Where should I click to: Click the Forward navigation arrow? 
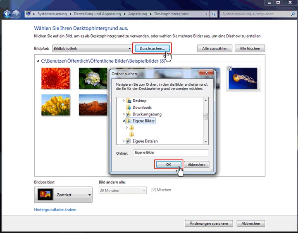pyautogui.click(x=16, y=14)
